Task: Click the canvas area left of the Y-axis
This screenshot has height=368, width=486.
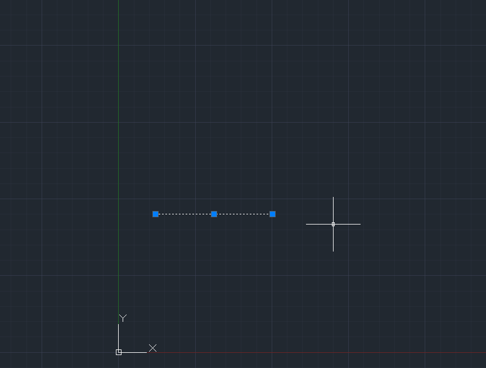Action: coord(56,169)
